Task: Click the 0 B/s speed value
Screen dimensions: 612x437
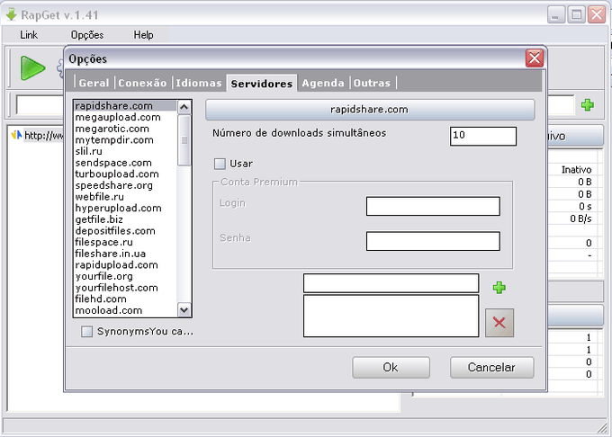Action: (580, 218)
